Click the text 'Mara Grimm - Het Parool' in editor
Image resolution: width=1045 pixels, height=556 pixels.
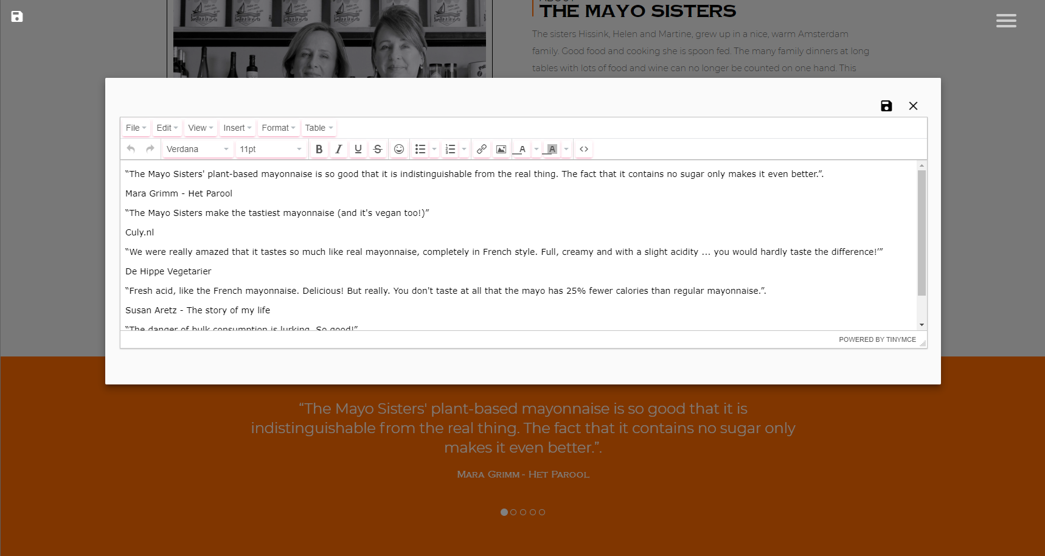[x=179, y=193]
